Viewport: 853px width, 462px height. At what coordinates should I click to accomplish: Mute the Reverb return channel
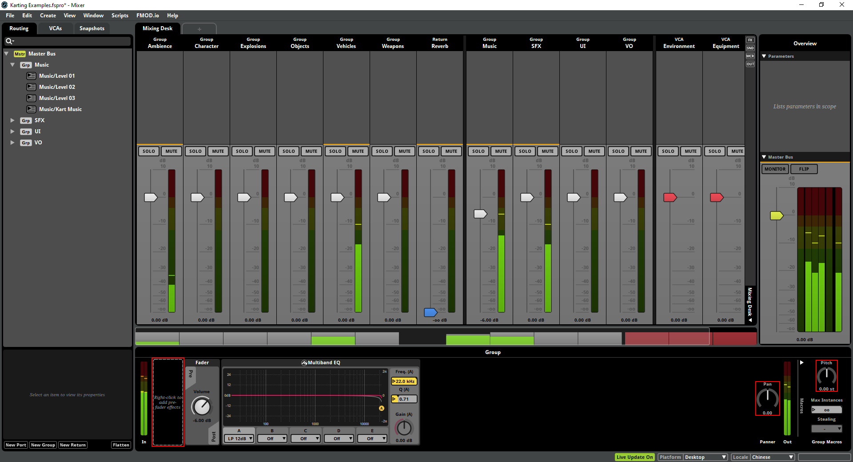click(451, 151)
